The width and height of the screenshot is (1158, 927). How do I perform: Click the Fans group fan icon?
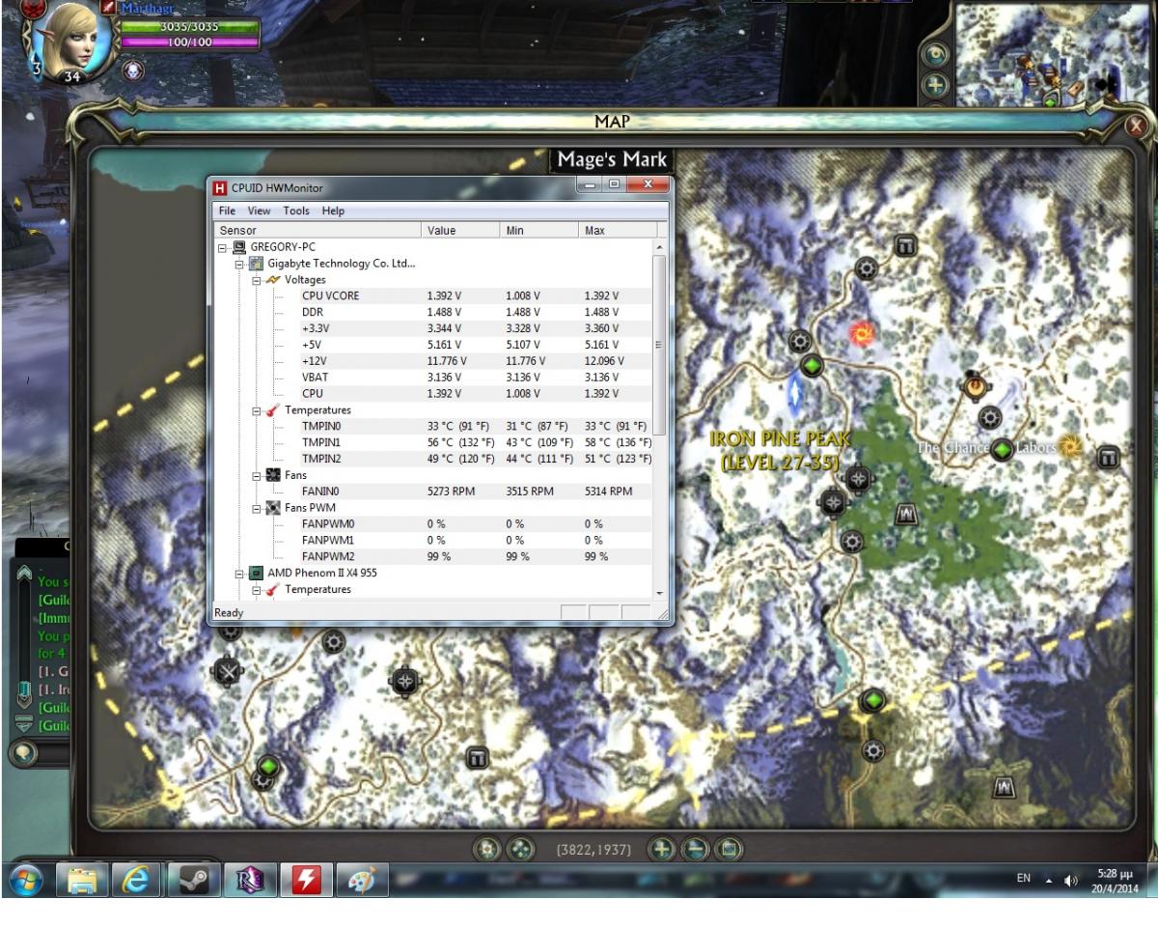point(273,475)
